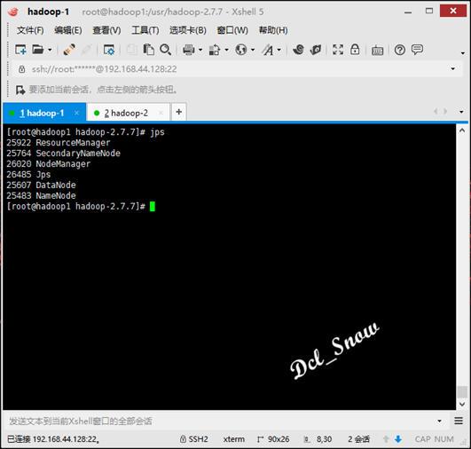Click the add current session arrow icon
This screenshot has height=449, width=471.
(x=20, y=90)
